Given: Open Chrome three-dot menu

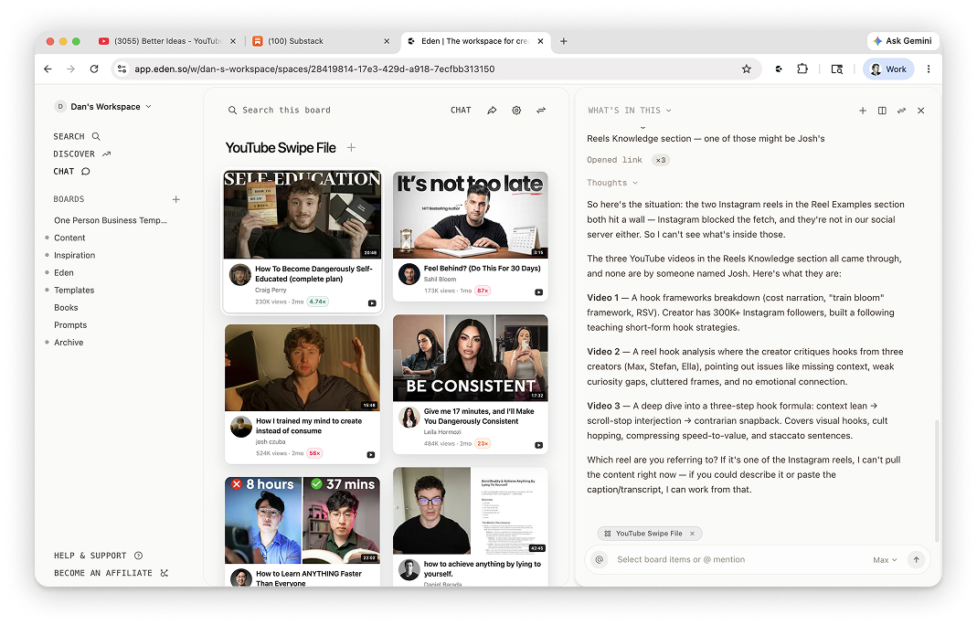Looking at the screenshot, I should click(929, 69).
